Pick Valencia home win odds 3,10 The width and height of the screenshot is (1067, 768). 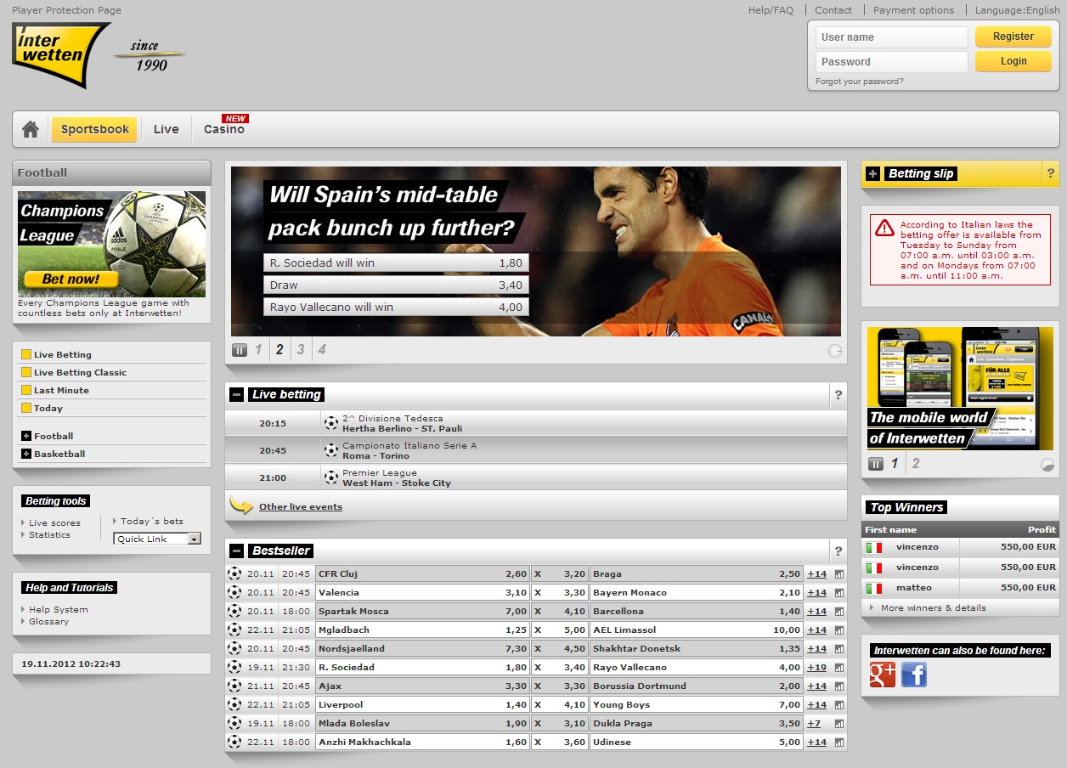pos(422,592)
